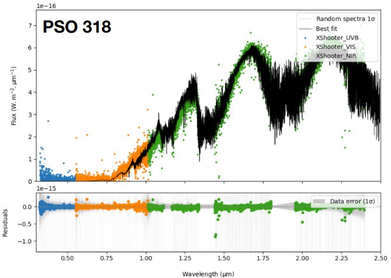391x278 pixels.
Task: Click the orange XShooter_VIS legend marker
Action: tap(305, 46)
